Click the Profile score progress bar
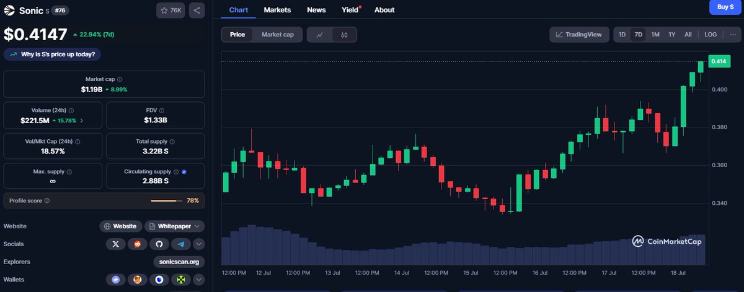 (x=166, y=200)
